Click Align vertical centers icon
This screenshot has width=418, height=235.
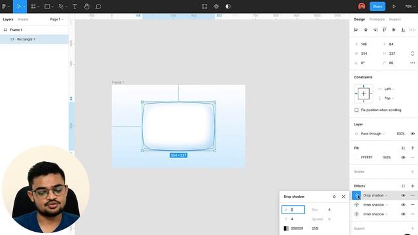[x=394, y=30]
